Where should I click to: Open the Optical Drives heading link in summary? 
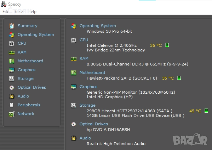click(x=94, y=124)
